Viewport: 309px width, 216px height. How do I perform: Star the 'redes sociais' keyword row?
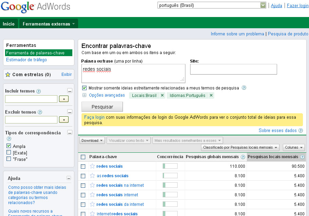[x=92, y=166]
